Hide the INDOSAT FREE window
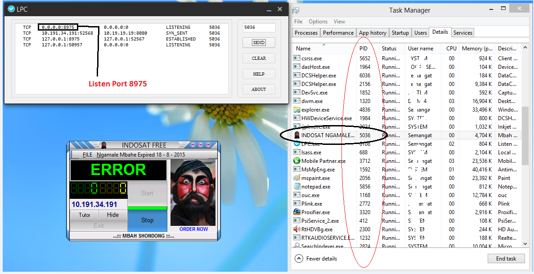 113,215
